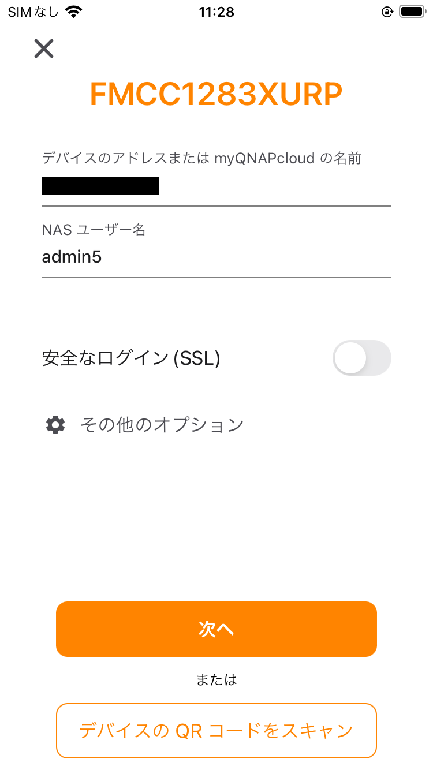This screenshot has width=433, height=770.
Task: Click the underline below the device address field
Action: 216,205
